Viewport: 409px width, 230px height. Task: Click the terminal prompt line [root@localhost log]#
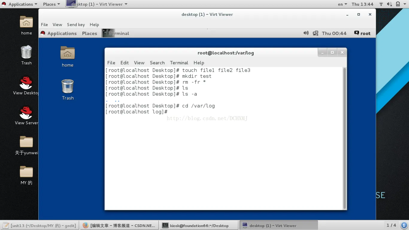(137, 112)
